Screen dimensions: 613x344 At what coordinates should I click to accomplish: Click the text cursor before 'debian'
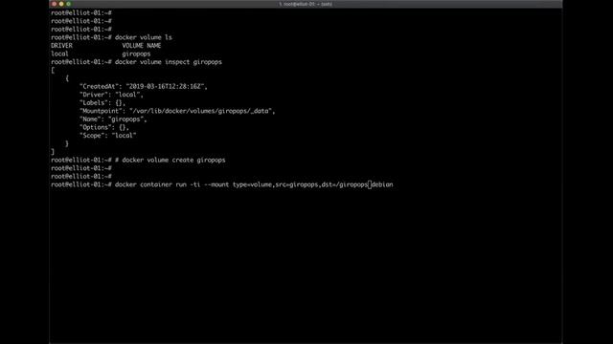pos(370,184)
